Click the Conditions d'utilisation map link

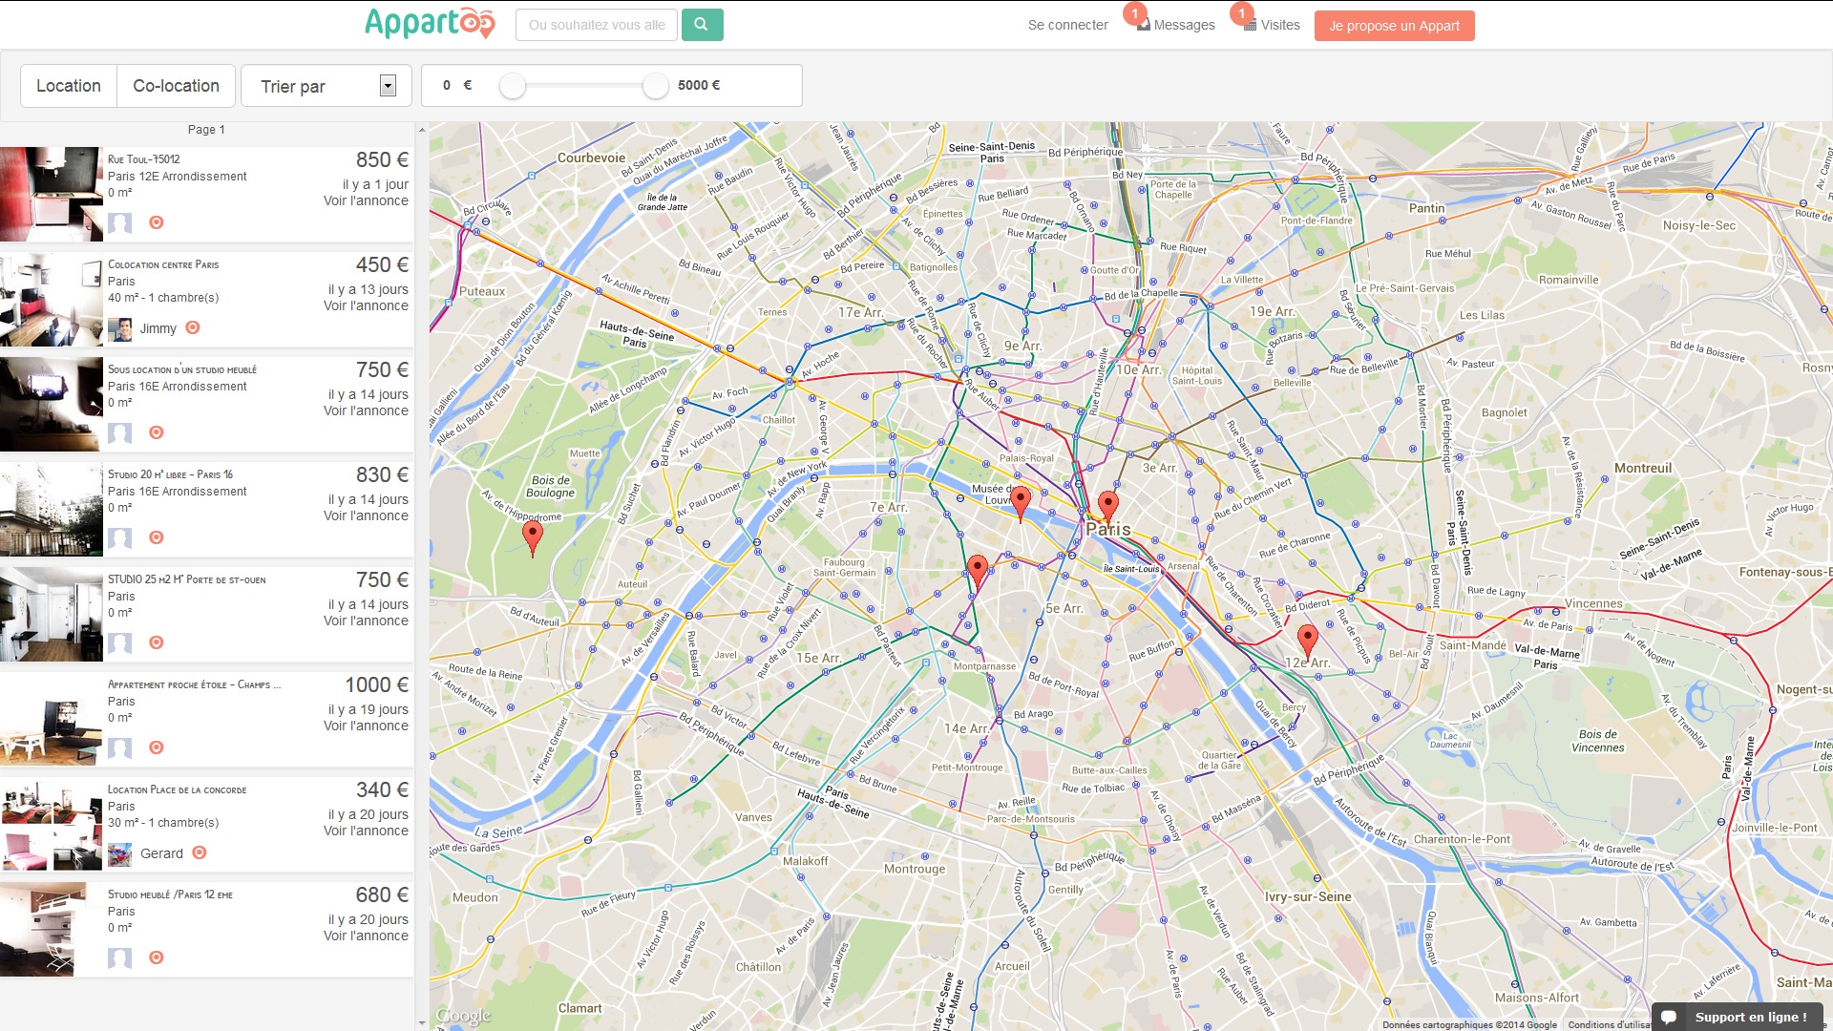tap(1609, 1024)
